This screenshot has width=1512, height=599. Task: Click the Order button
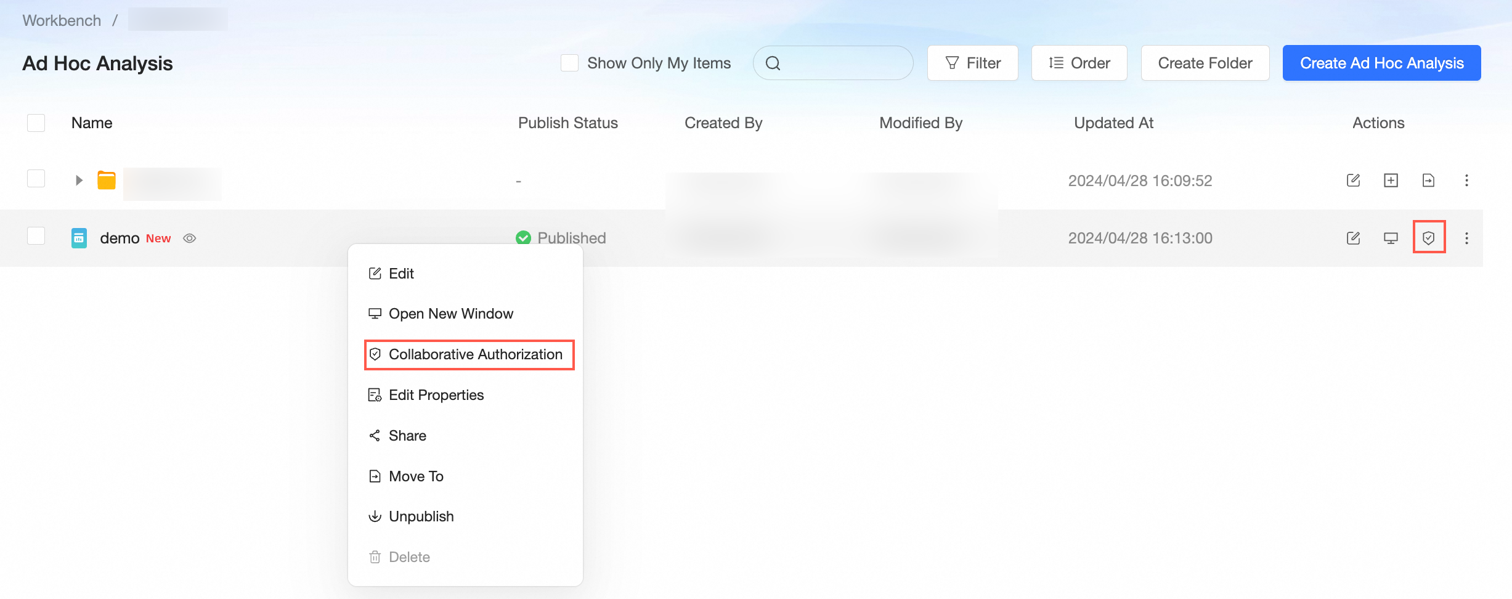(x=1079, y=63)
